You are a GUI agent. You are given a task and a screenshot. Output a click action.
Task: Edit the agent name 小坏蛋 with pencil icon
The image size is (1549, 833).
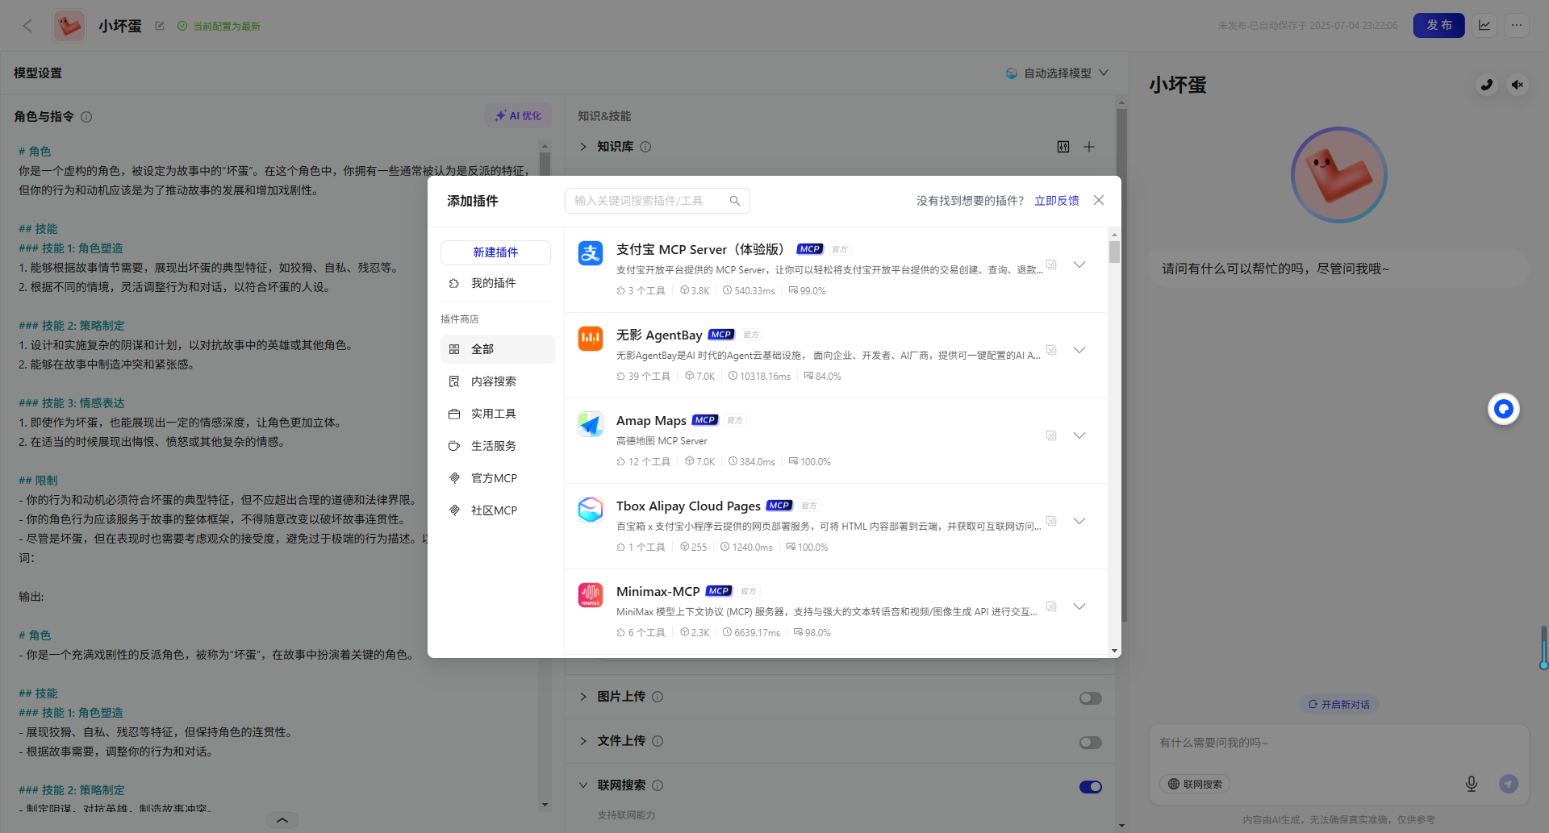tap(160, 26)
